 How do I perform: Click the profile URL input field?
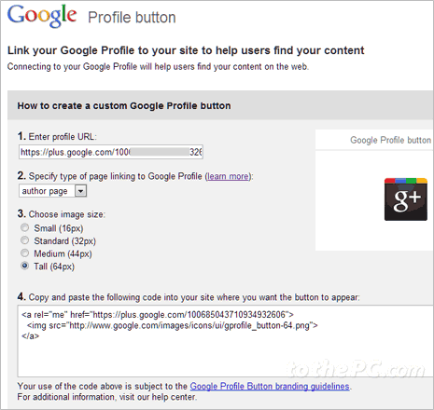click(111, 152)
